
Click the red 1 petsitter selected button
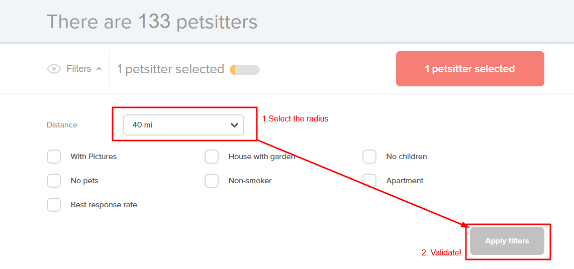[470, 69]
